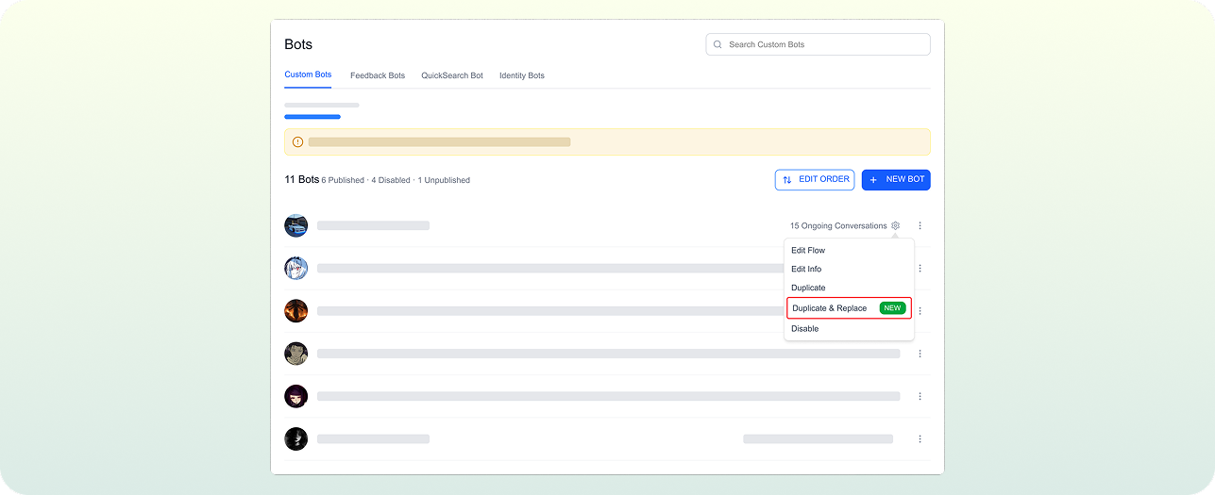Click the white-haired anime girl bot avatar
This screenshot has height=495, width=1215.
tap(296, 269)
